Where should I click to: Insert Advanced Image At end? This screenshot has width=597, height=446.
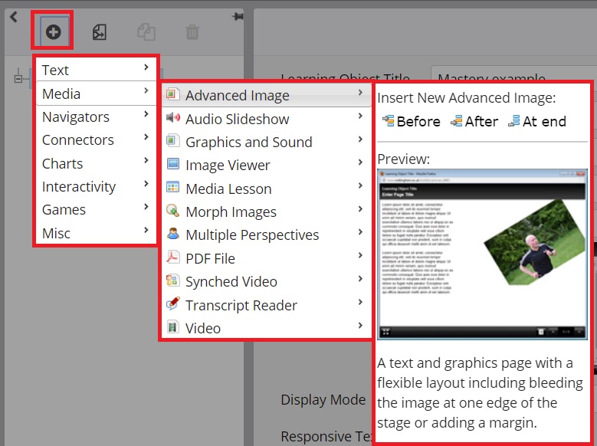click(537, 121)
